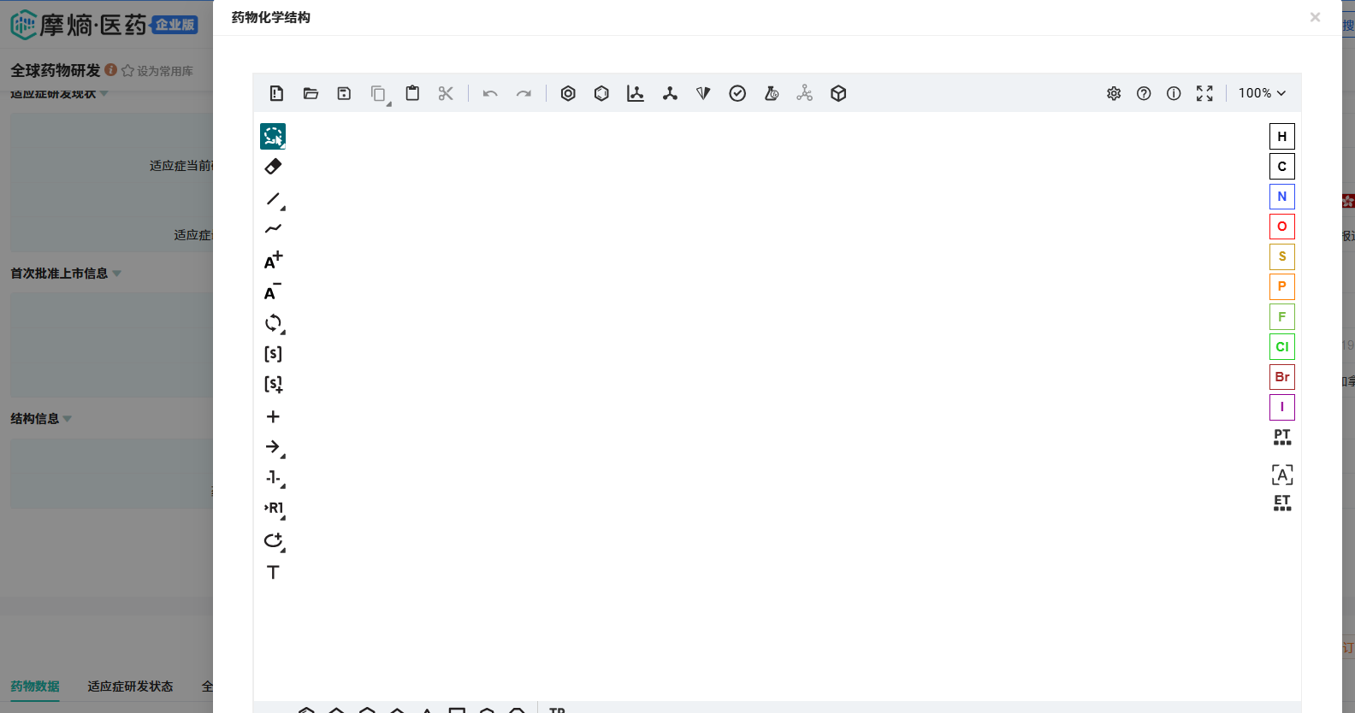This screenshot has height=713, width=1355.
Task: Open the 3D Viewer
Action: coord(838,93)
